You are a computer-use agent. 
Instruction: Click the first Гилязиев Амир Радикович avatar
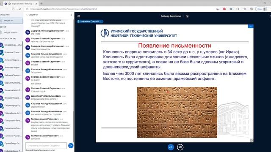point(28,120)
